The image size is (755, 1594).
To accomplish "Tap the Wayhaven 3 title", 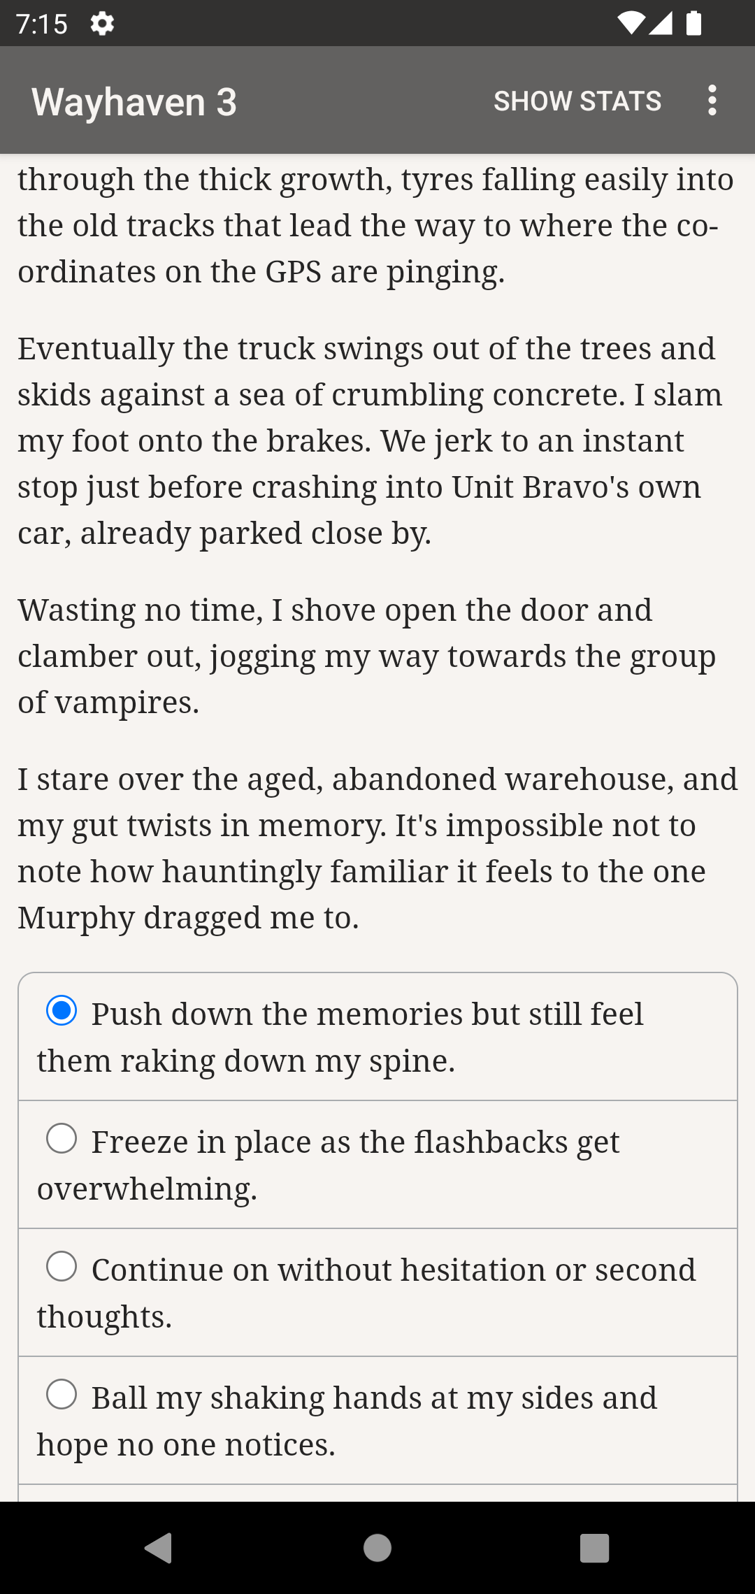I will tap(134, 102).
